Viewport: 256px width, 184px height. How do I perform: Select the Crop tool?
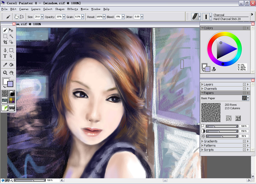tap(5, 42)
